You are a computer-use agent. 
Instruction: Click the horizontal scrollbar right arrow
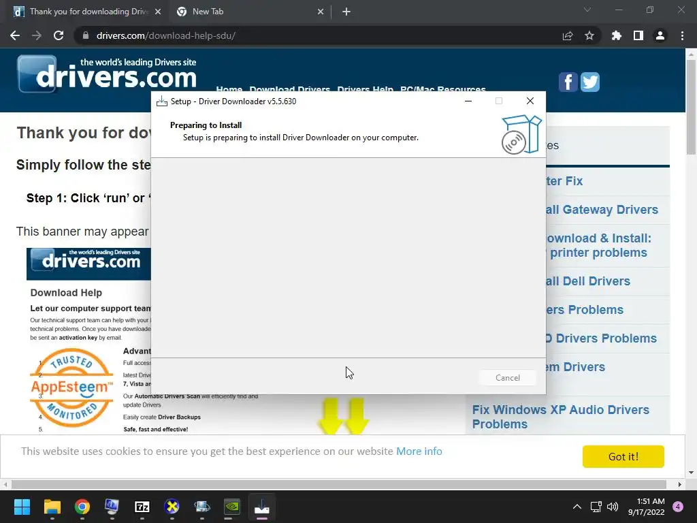tap(680, 484)
